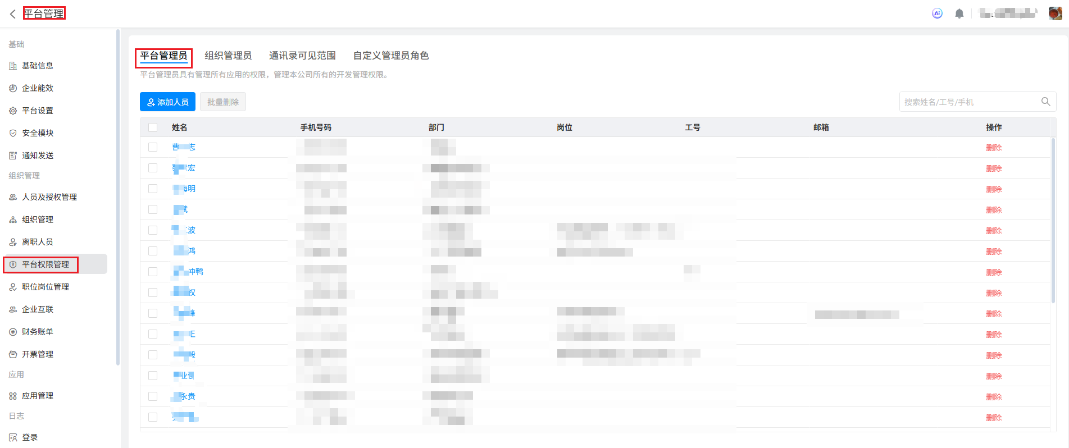Viewport: 1069px width, 448px height.
Task: Click the back arrow beside 平台管理
Action: (x=12, y=14)
